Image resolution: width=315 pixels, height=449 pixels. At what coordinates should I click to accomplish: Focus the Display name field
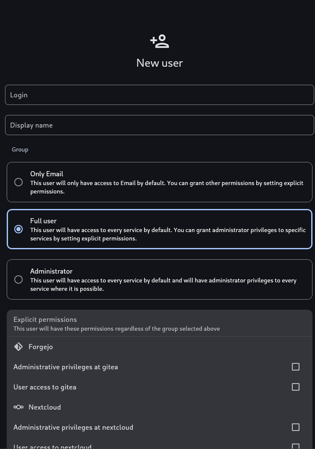pyautogui.click(x=159, y=125)
